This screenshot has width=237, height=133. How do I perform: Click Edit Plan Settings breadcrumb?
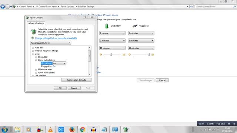[x=86, y=7]
